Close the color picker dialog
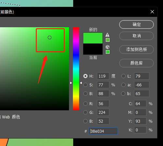The width and height of the screenshot is (163, 146). click(x=152, y=12)
